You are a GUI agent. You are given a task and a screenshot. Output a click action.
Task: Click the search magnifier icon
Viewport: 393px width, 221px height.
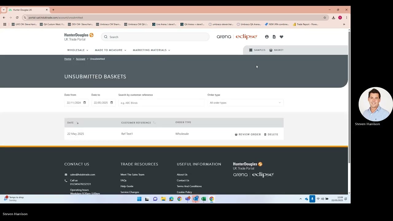coord(106,37)
